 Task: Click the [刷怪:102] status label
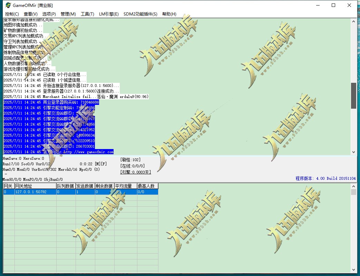[x=130, y=160]
